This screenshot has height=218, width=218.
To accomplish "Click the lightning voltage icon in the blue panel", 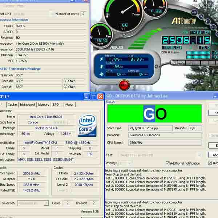I will pos(101,59).
